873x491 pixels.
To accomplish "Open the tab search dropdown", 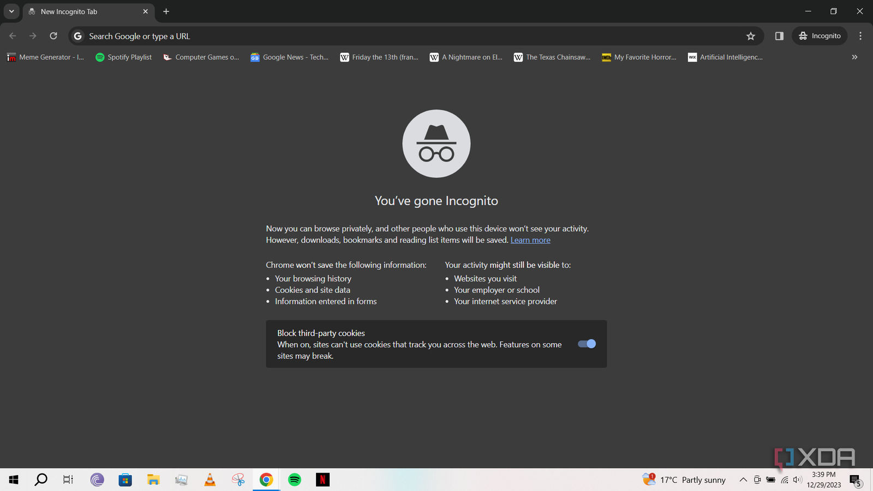I will 11,11.
